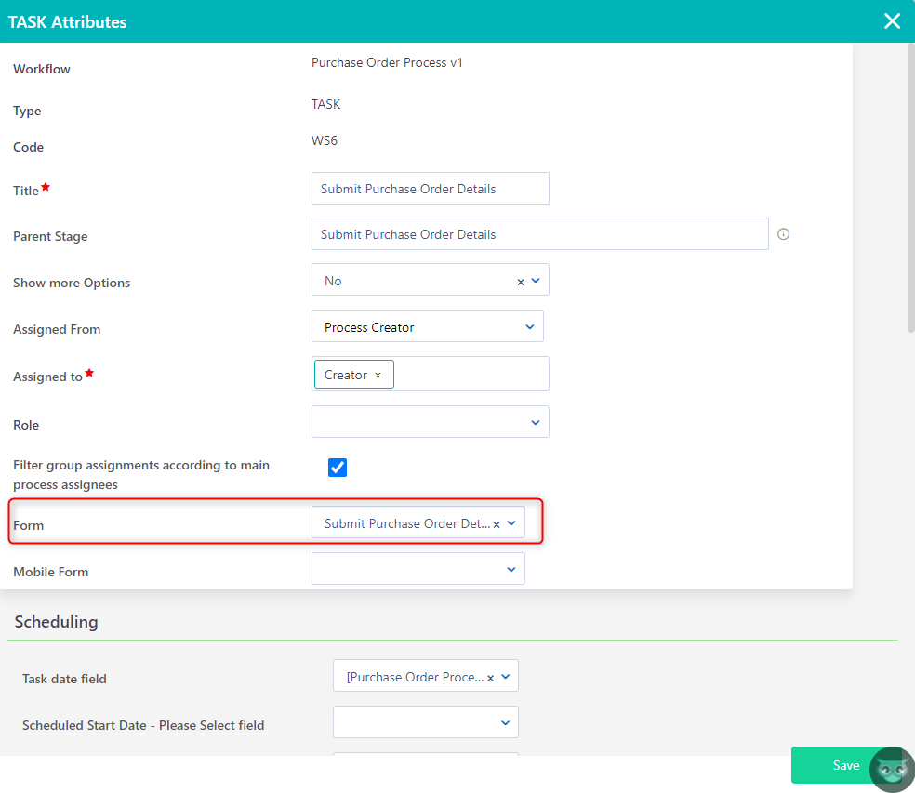Open the Scheduled Start Date field dropdown
Image resolution: width=915 pixels, height=793 pixels.
point(504,721)
